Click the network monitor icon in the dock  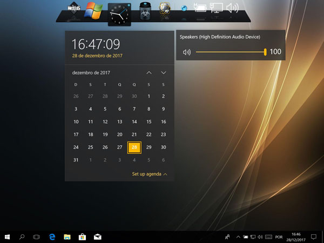point(216,8)
